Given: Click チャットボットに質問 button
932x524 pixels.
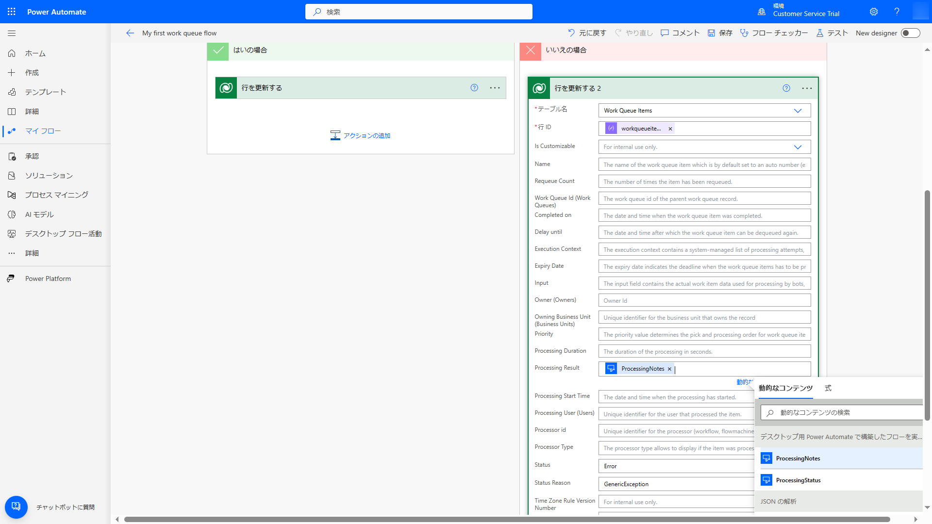Looking at the screenshot, I should coord(66,507).
